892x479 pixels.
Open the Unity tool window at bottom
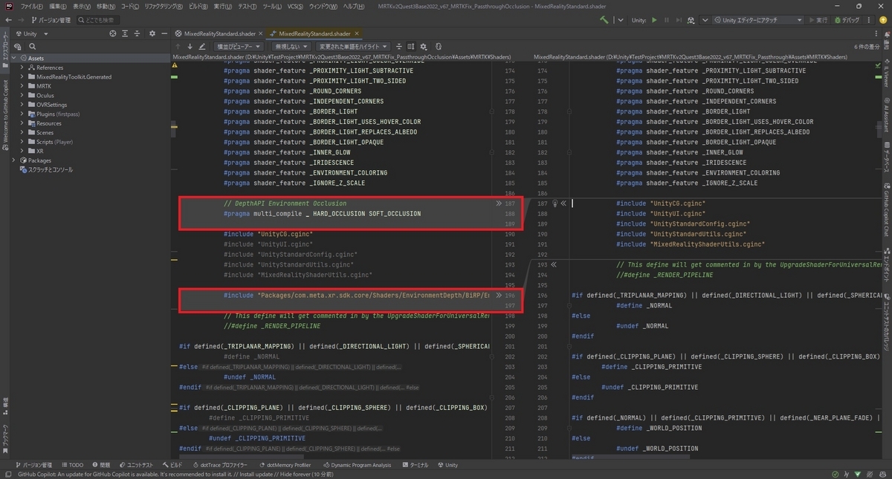[447, 465]
